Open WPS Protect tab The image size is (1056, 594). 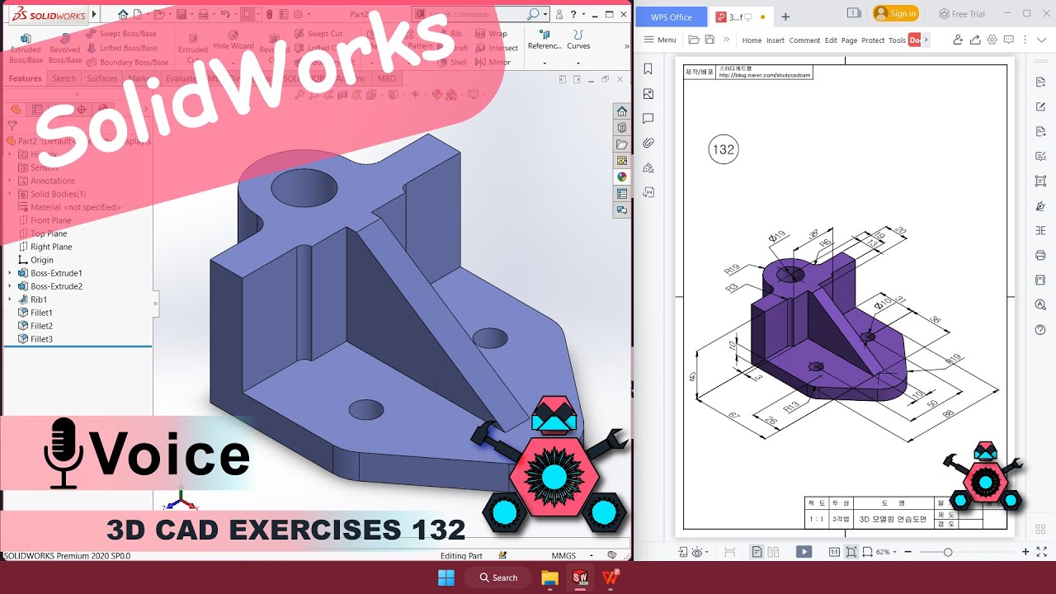[873, 40]
